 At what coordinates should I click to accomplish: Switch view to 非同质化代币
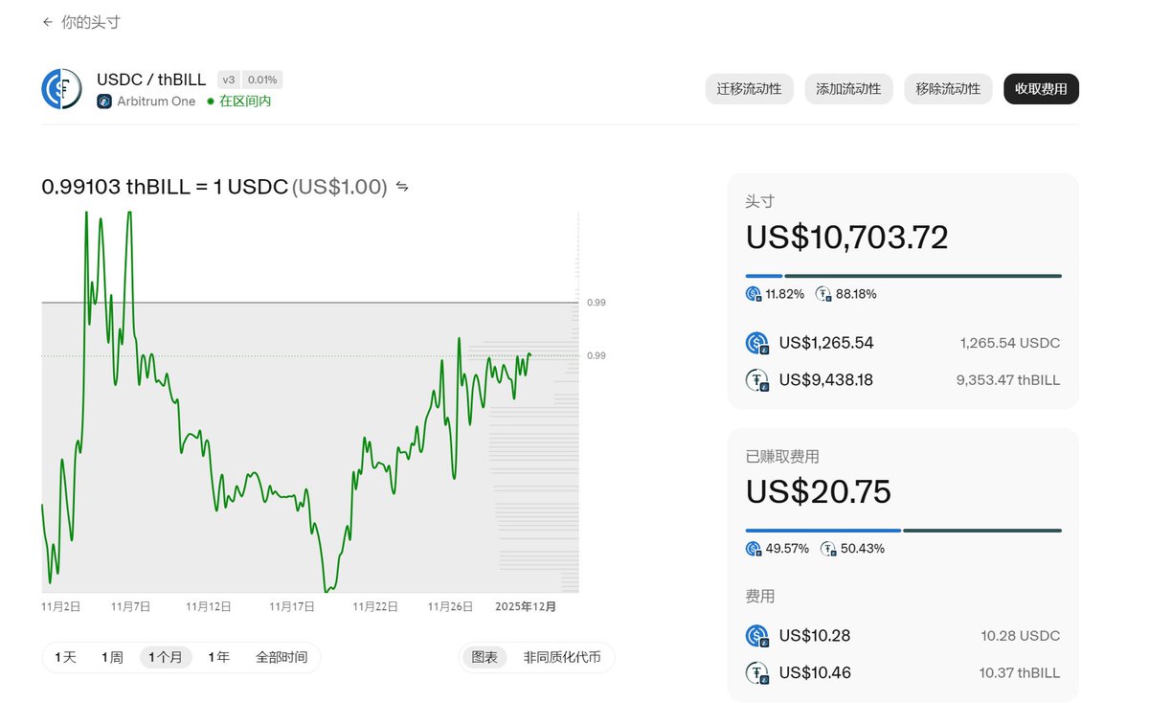[x=562, y=657]
